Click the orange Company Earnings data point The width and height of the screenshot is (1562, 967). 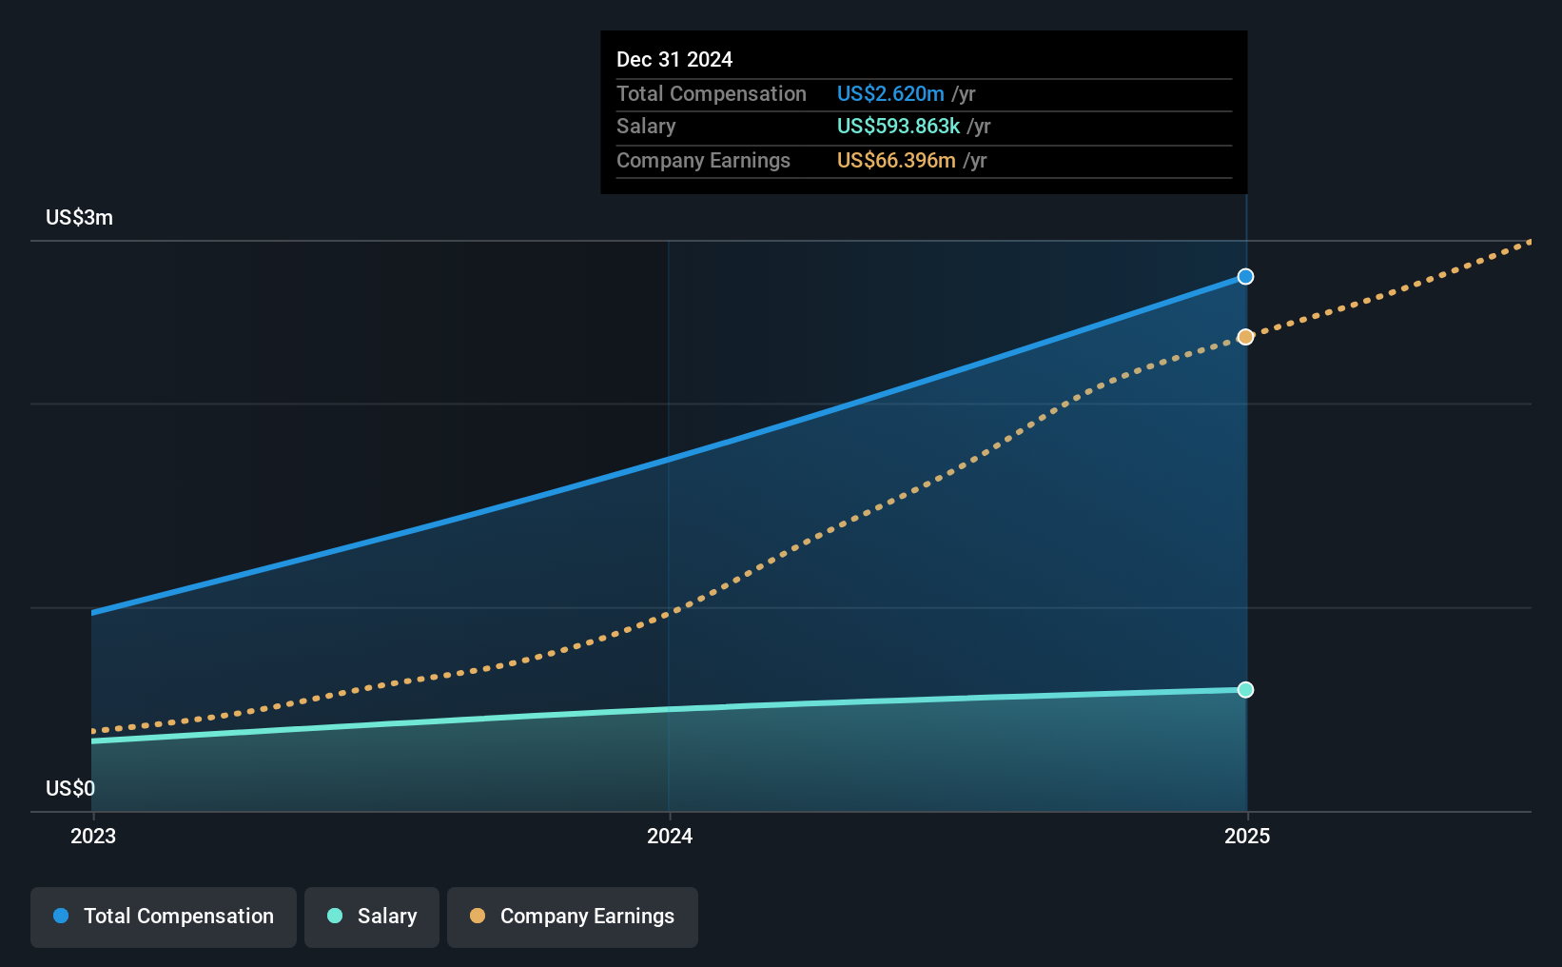pos(1245,337)
